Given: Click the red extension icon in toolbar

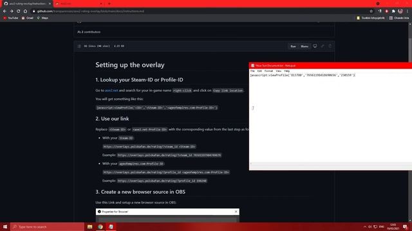Looking at the screenshot, I should point(386,12).
